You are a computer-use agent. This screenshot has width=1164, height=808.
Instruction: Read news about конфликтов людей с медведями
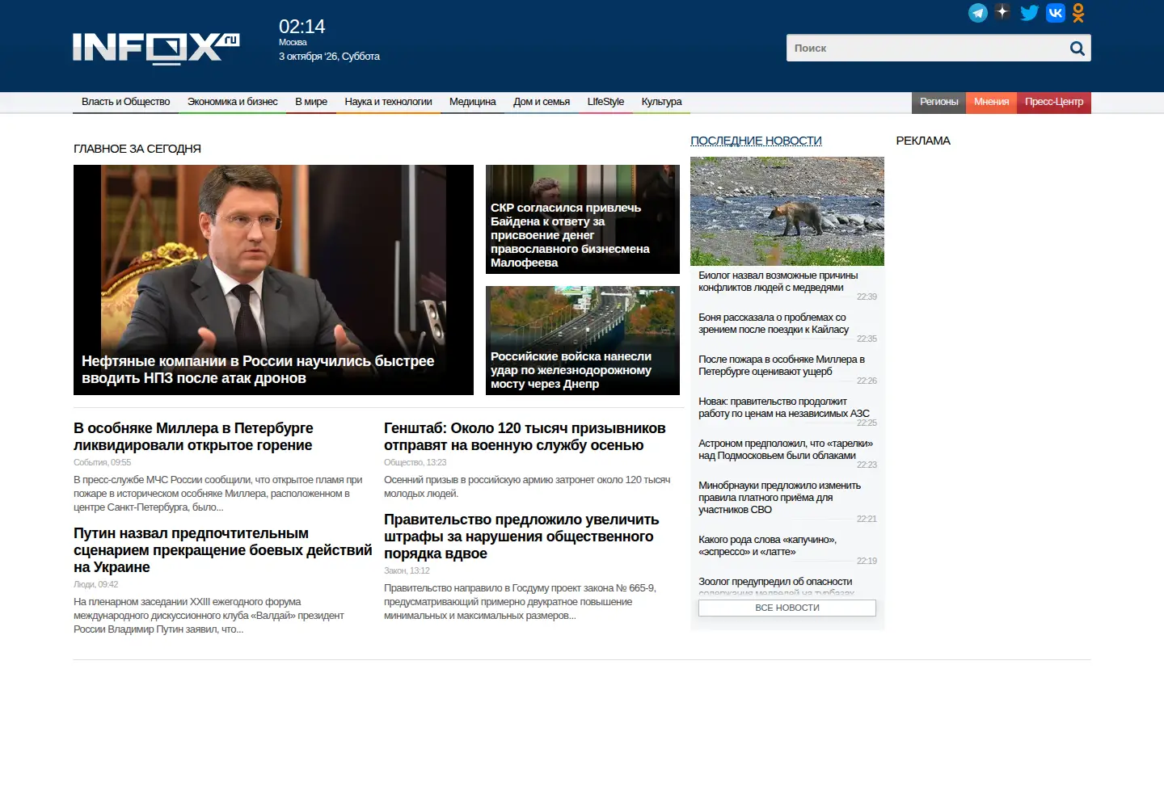(778, 281)
